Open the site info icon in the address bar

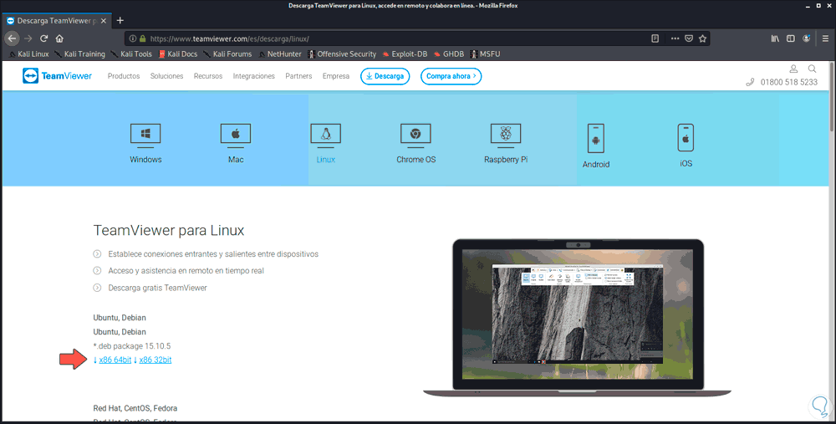133,38
